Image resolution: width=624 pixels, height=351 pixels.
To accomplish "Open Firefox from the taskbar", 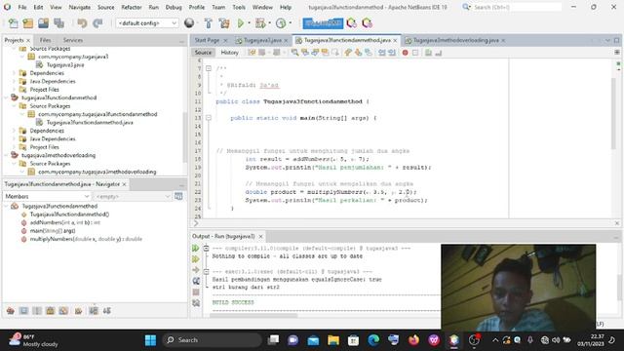I will click(413, 340).
